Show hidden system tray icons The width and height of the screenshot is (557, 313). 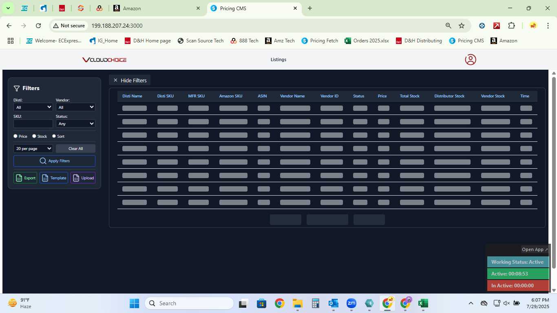coord(471,303)
